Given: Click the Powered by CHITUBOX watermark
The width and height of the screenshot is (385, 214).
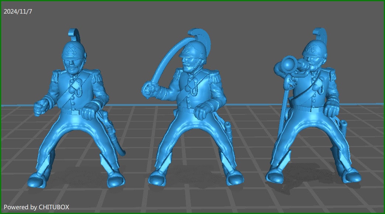Looking at the screenshot, I should tap(36, 207).
